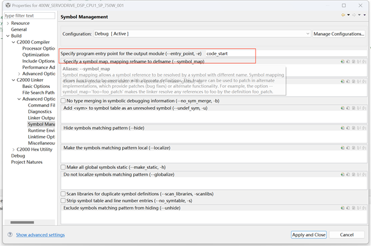Check Scan libraries for duplicate symbol definitions

pos(63,194)
